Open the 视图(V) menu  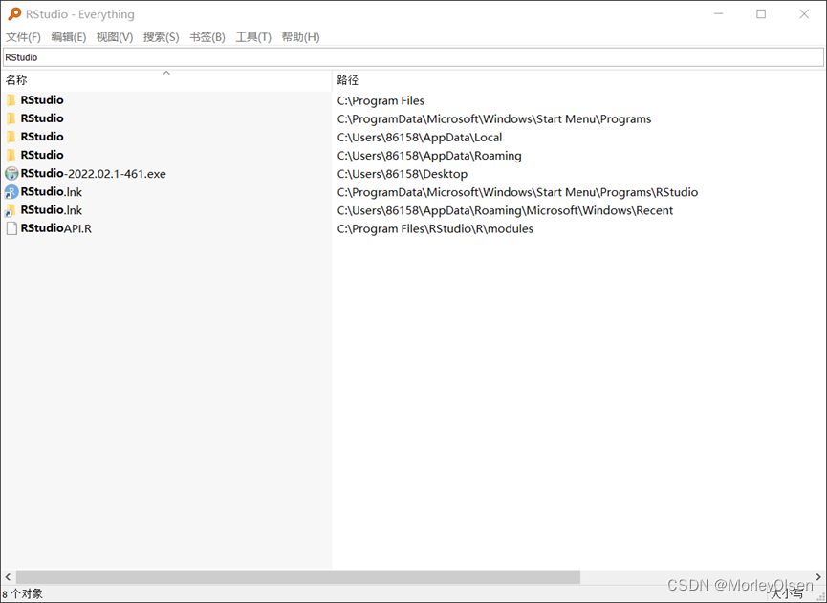click(115, 37)
